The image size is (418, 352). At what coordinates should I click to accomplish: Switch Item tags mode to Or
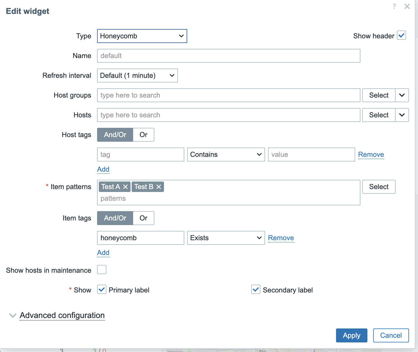(x=143, y=218)
